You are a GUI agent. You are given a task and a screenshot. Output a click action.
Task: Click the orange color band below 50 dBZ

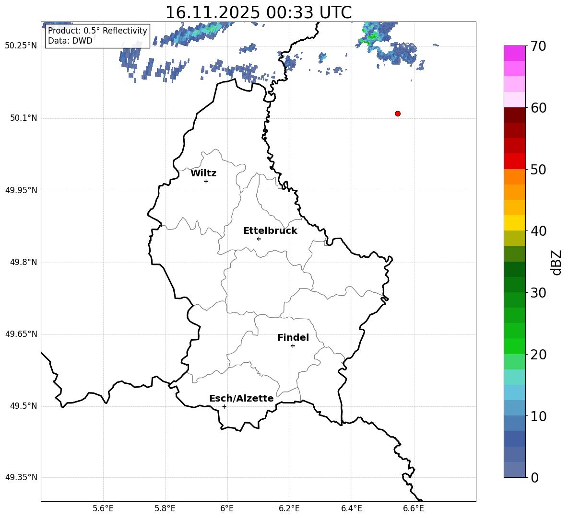coord(515,177)
